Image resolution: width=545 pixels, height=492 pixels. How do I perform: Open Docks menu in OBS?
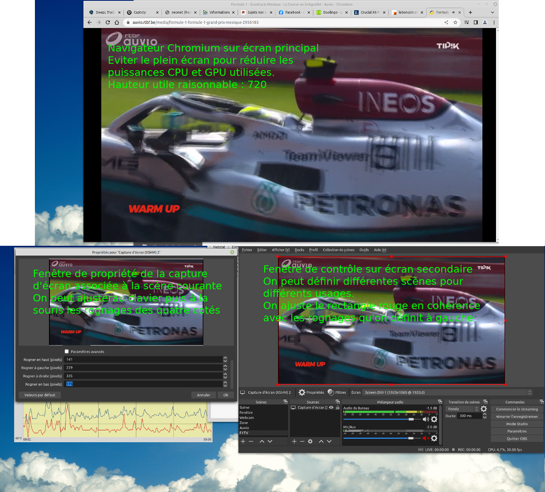point(299,250)
